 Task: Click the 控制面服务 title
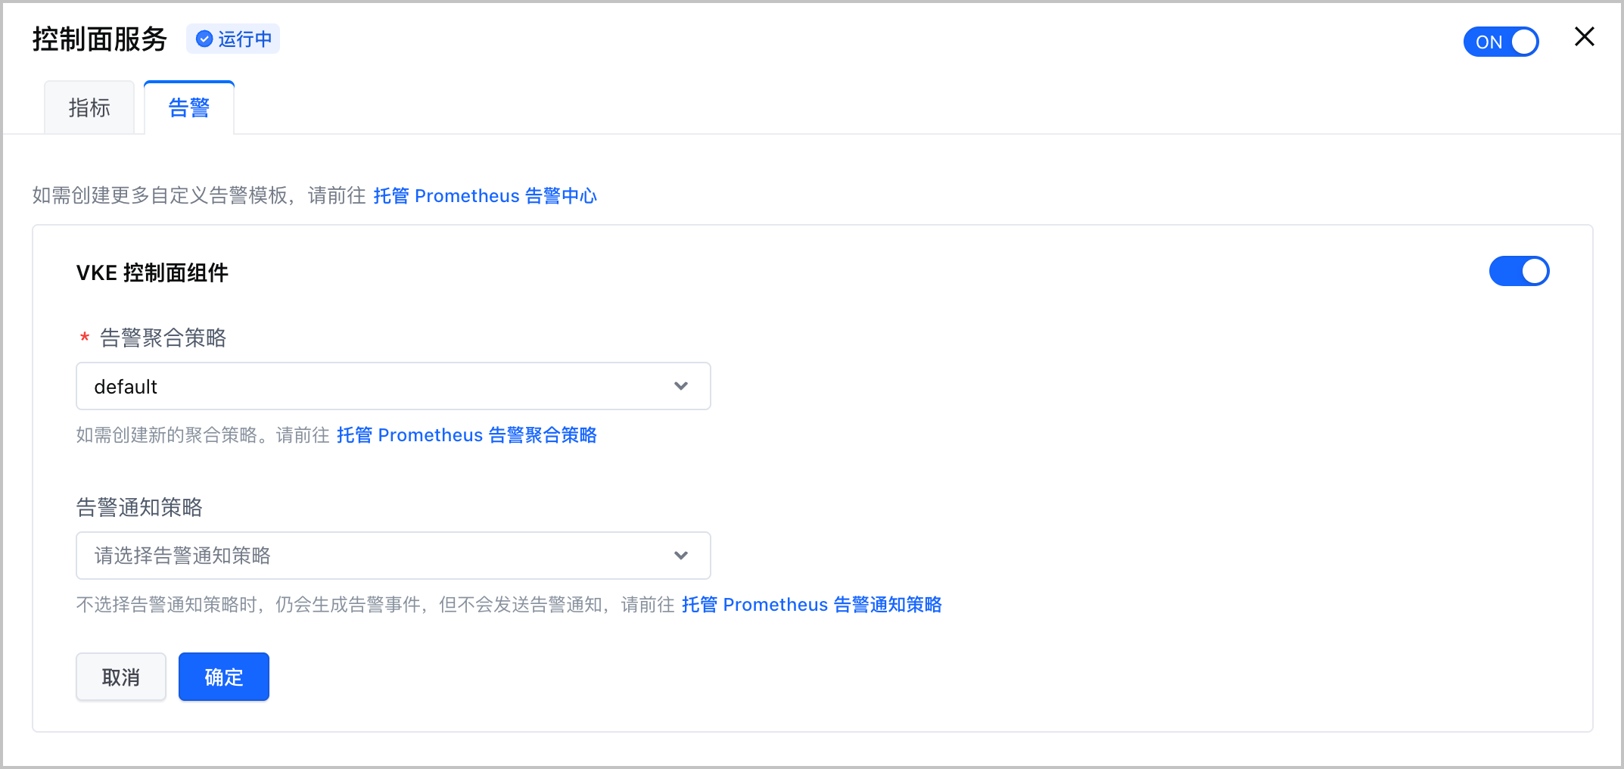(x=99, y=39)
